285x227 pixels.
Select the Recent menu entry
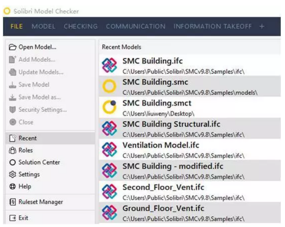(x=50, y=138)
